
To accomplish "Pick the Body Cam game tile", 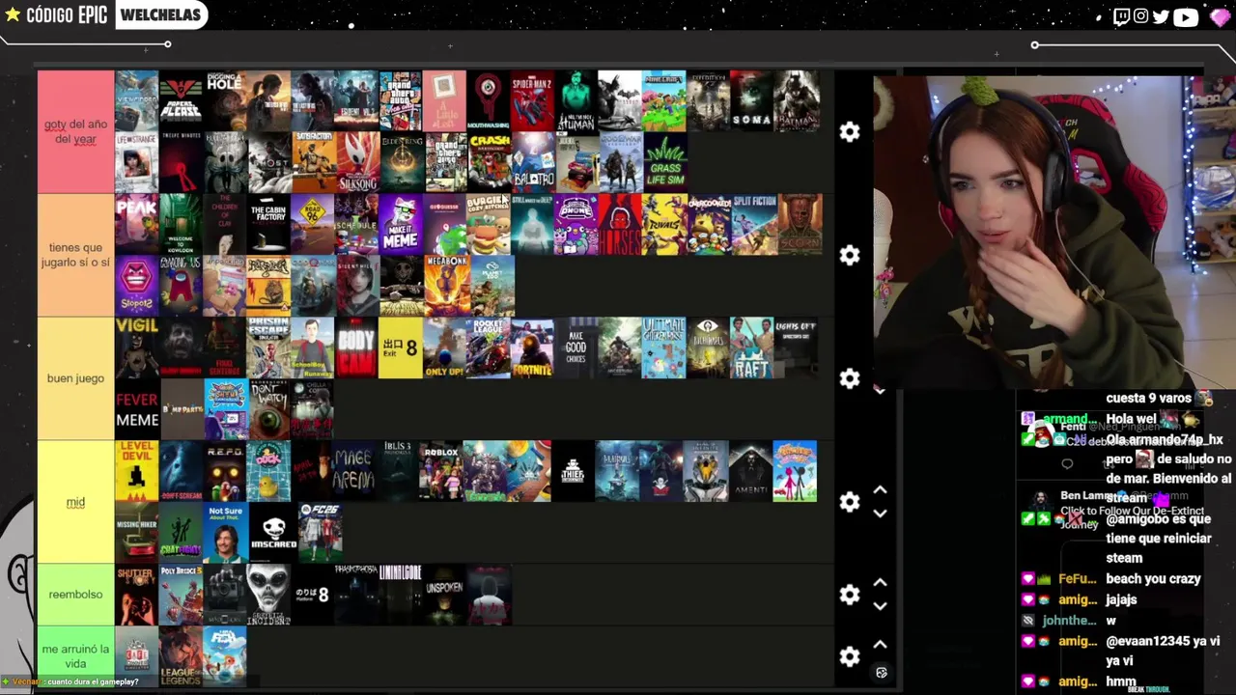I will coord(357,347).
